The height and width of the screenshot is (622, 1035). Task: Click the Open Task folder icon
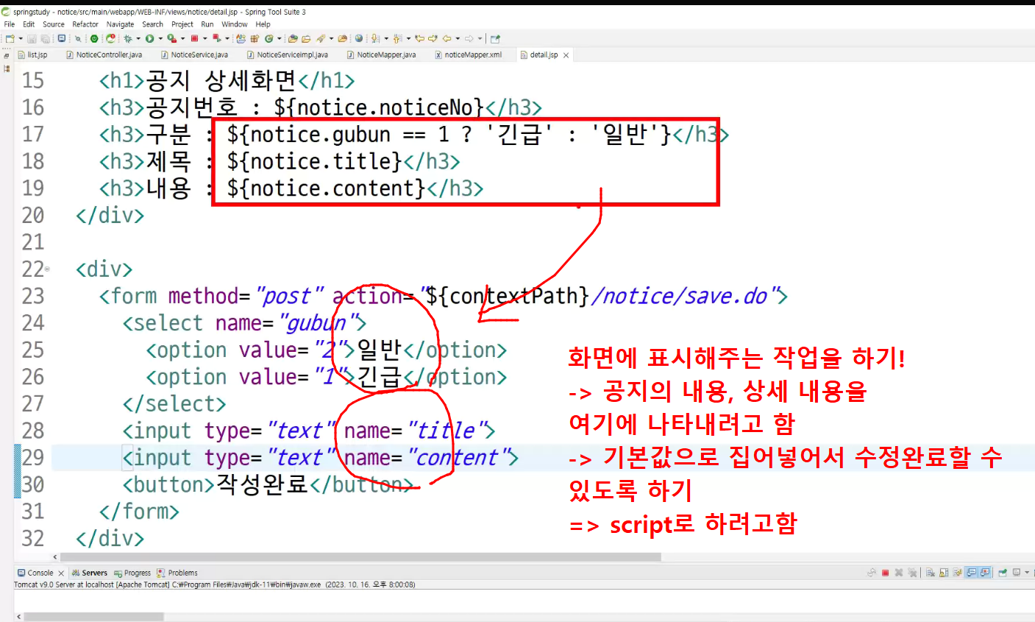point(306,38)
